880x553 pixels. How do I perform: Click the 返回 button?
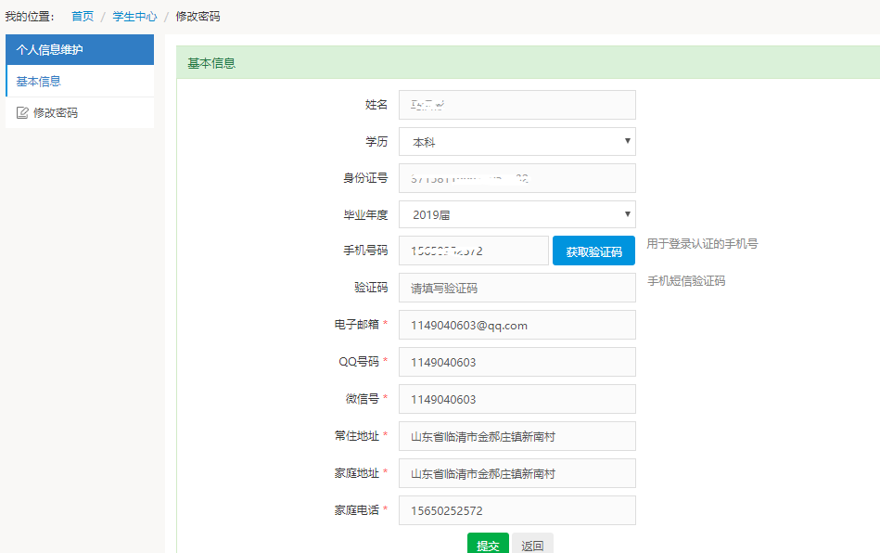click(x=532, y=545)
